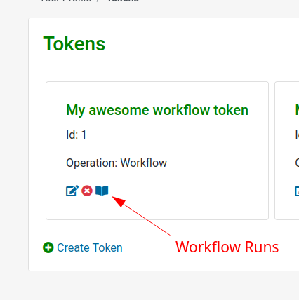The width and height of the screenshot is (299, 300).
Task: Edit the My awesome workflow token
Action: tap(72, 191)
